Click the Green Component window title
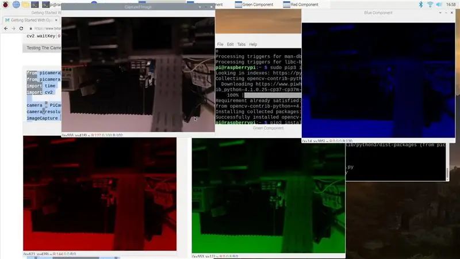The height and width of the screenshot is (259, 460). click(x=268, y=128)
